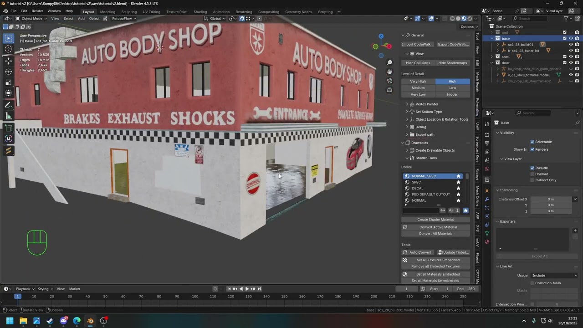Image resolution: width=583 pixels, height=328 pixels.
Task: Enable wireframe viewport shading
Action: [x=452, y=19]
